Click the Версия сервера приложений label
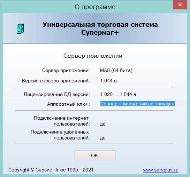 (56, 81)
